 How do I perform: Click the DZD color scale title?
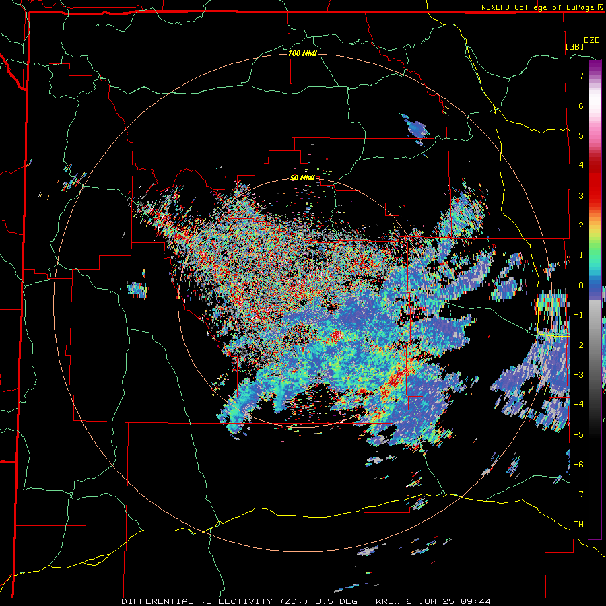point(592,40)
